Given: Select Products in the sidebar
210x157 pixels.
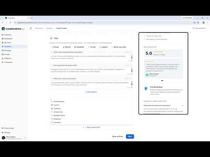Looking at the screenshot, I should [14, 47].
